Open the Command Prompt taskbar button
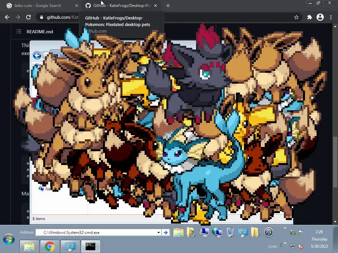The height and width of the screenshot is (253, 338). click(90, 246)
